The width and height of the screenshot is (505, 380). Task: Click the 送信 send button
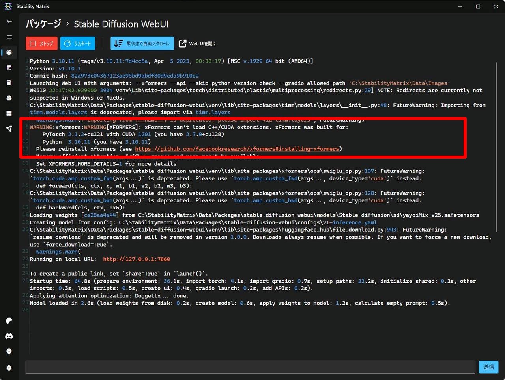(x=488, y=367)
